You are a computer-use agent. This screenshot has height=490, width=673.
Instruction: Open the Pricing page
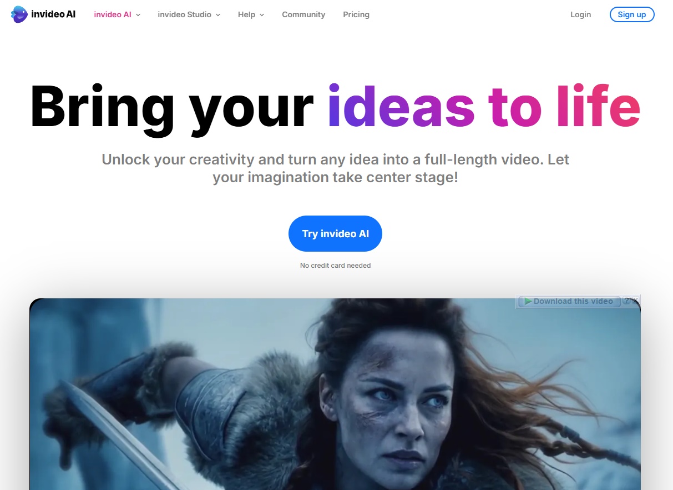(356, 14)
